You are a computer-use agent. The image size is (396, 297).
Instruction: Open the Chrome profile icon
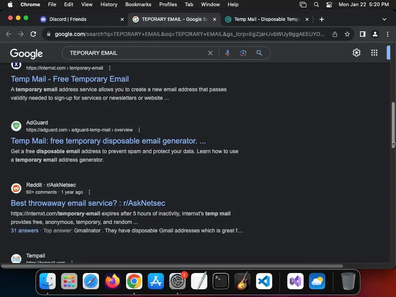coord(375,34)
